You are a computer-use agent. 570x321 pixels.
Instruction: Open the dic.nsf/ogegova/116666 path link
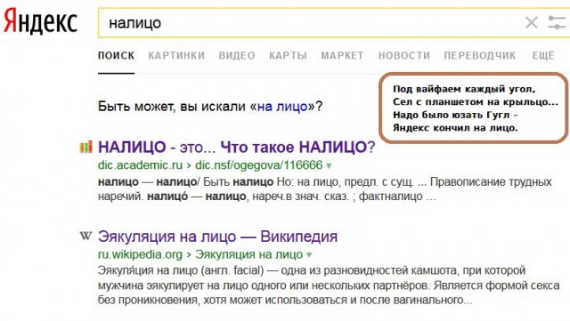pyautogui.click(x=259, y=165)
